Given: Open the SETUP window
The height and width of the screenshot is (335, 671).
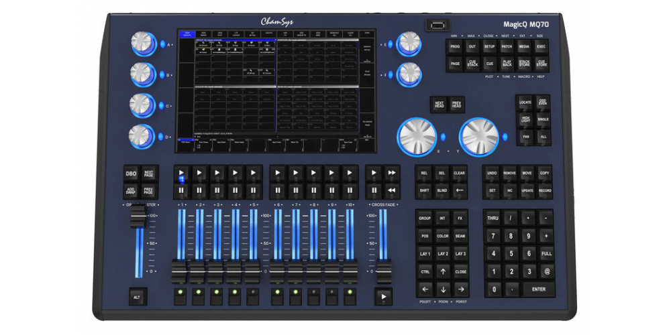Looking at the screenshot, I should pos(490,47).
